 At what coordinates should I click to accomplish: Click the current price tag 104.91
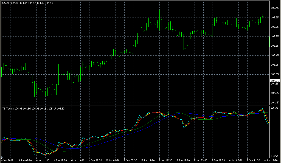(x=275, y=81)
